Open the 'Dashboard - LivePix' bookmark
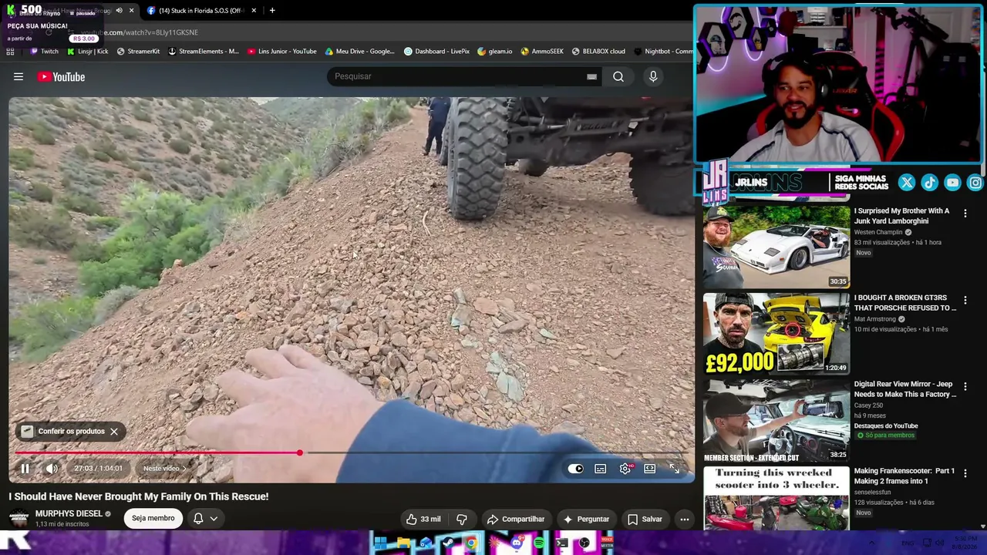This screenshot has height=555, width=987. (436, 52)
